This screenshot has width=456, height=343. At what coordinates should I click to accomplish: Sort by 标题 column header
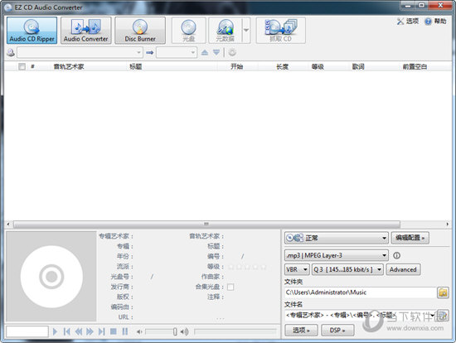pos(135,66)
